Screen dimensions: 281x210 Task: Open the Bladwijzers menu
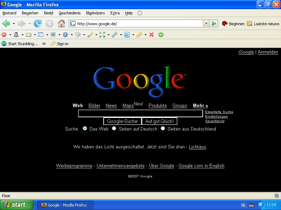click(x=95, y=13)
